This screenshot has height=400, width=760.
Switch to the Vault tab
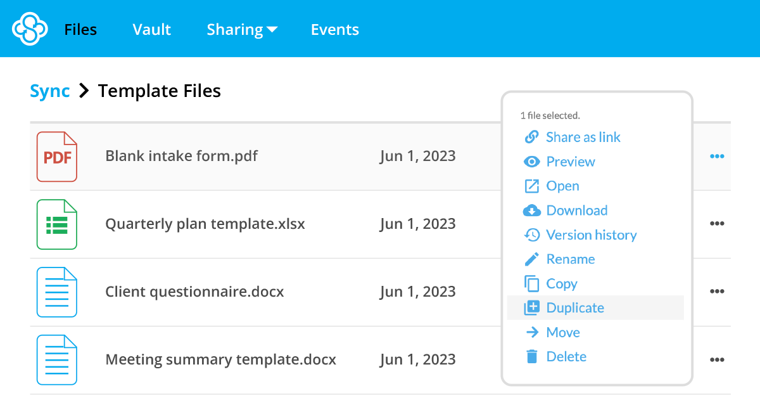click(151, 29)
